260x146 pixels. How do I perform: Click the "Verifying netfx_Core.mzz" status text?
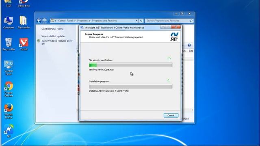101,70
